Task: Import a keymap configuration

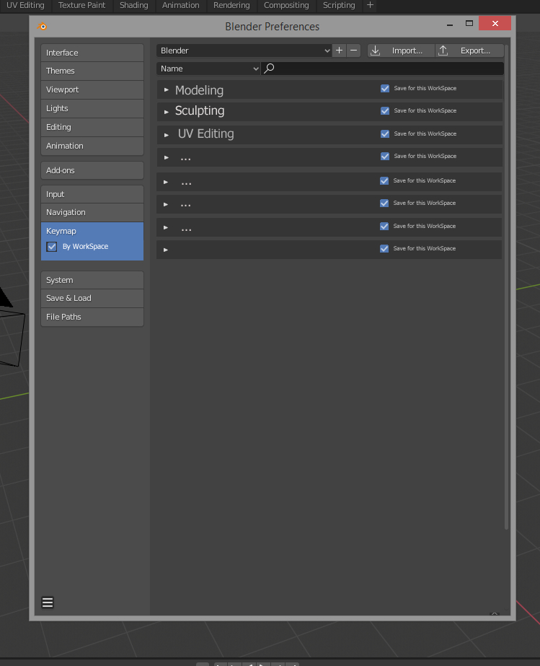Action: coord(401,51)
